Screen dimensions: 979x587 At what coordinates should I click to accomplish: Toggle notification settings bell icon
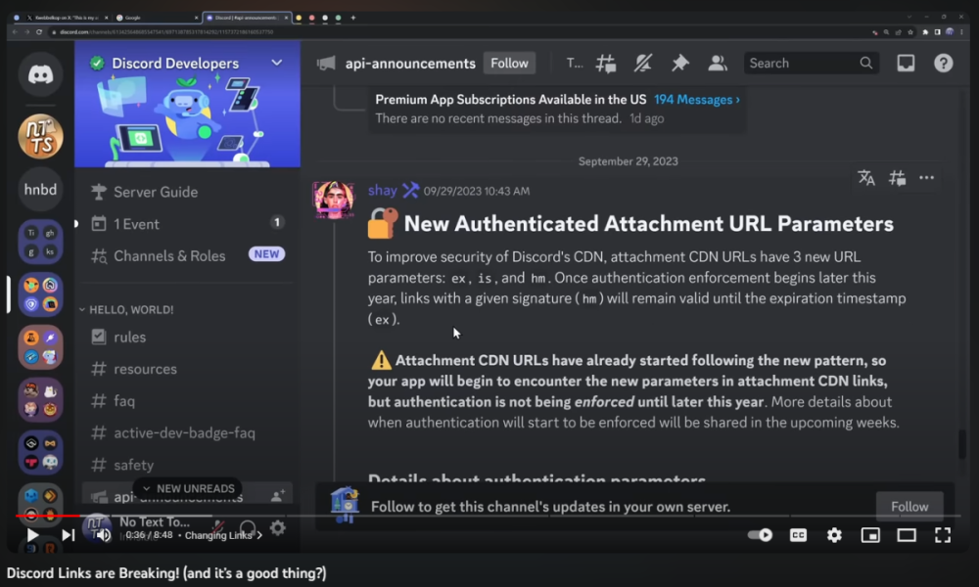point(643,64)
